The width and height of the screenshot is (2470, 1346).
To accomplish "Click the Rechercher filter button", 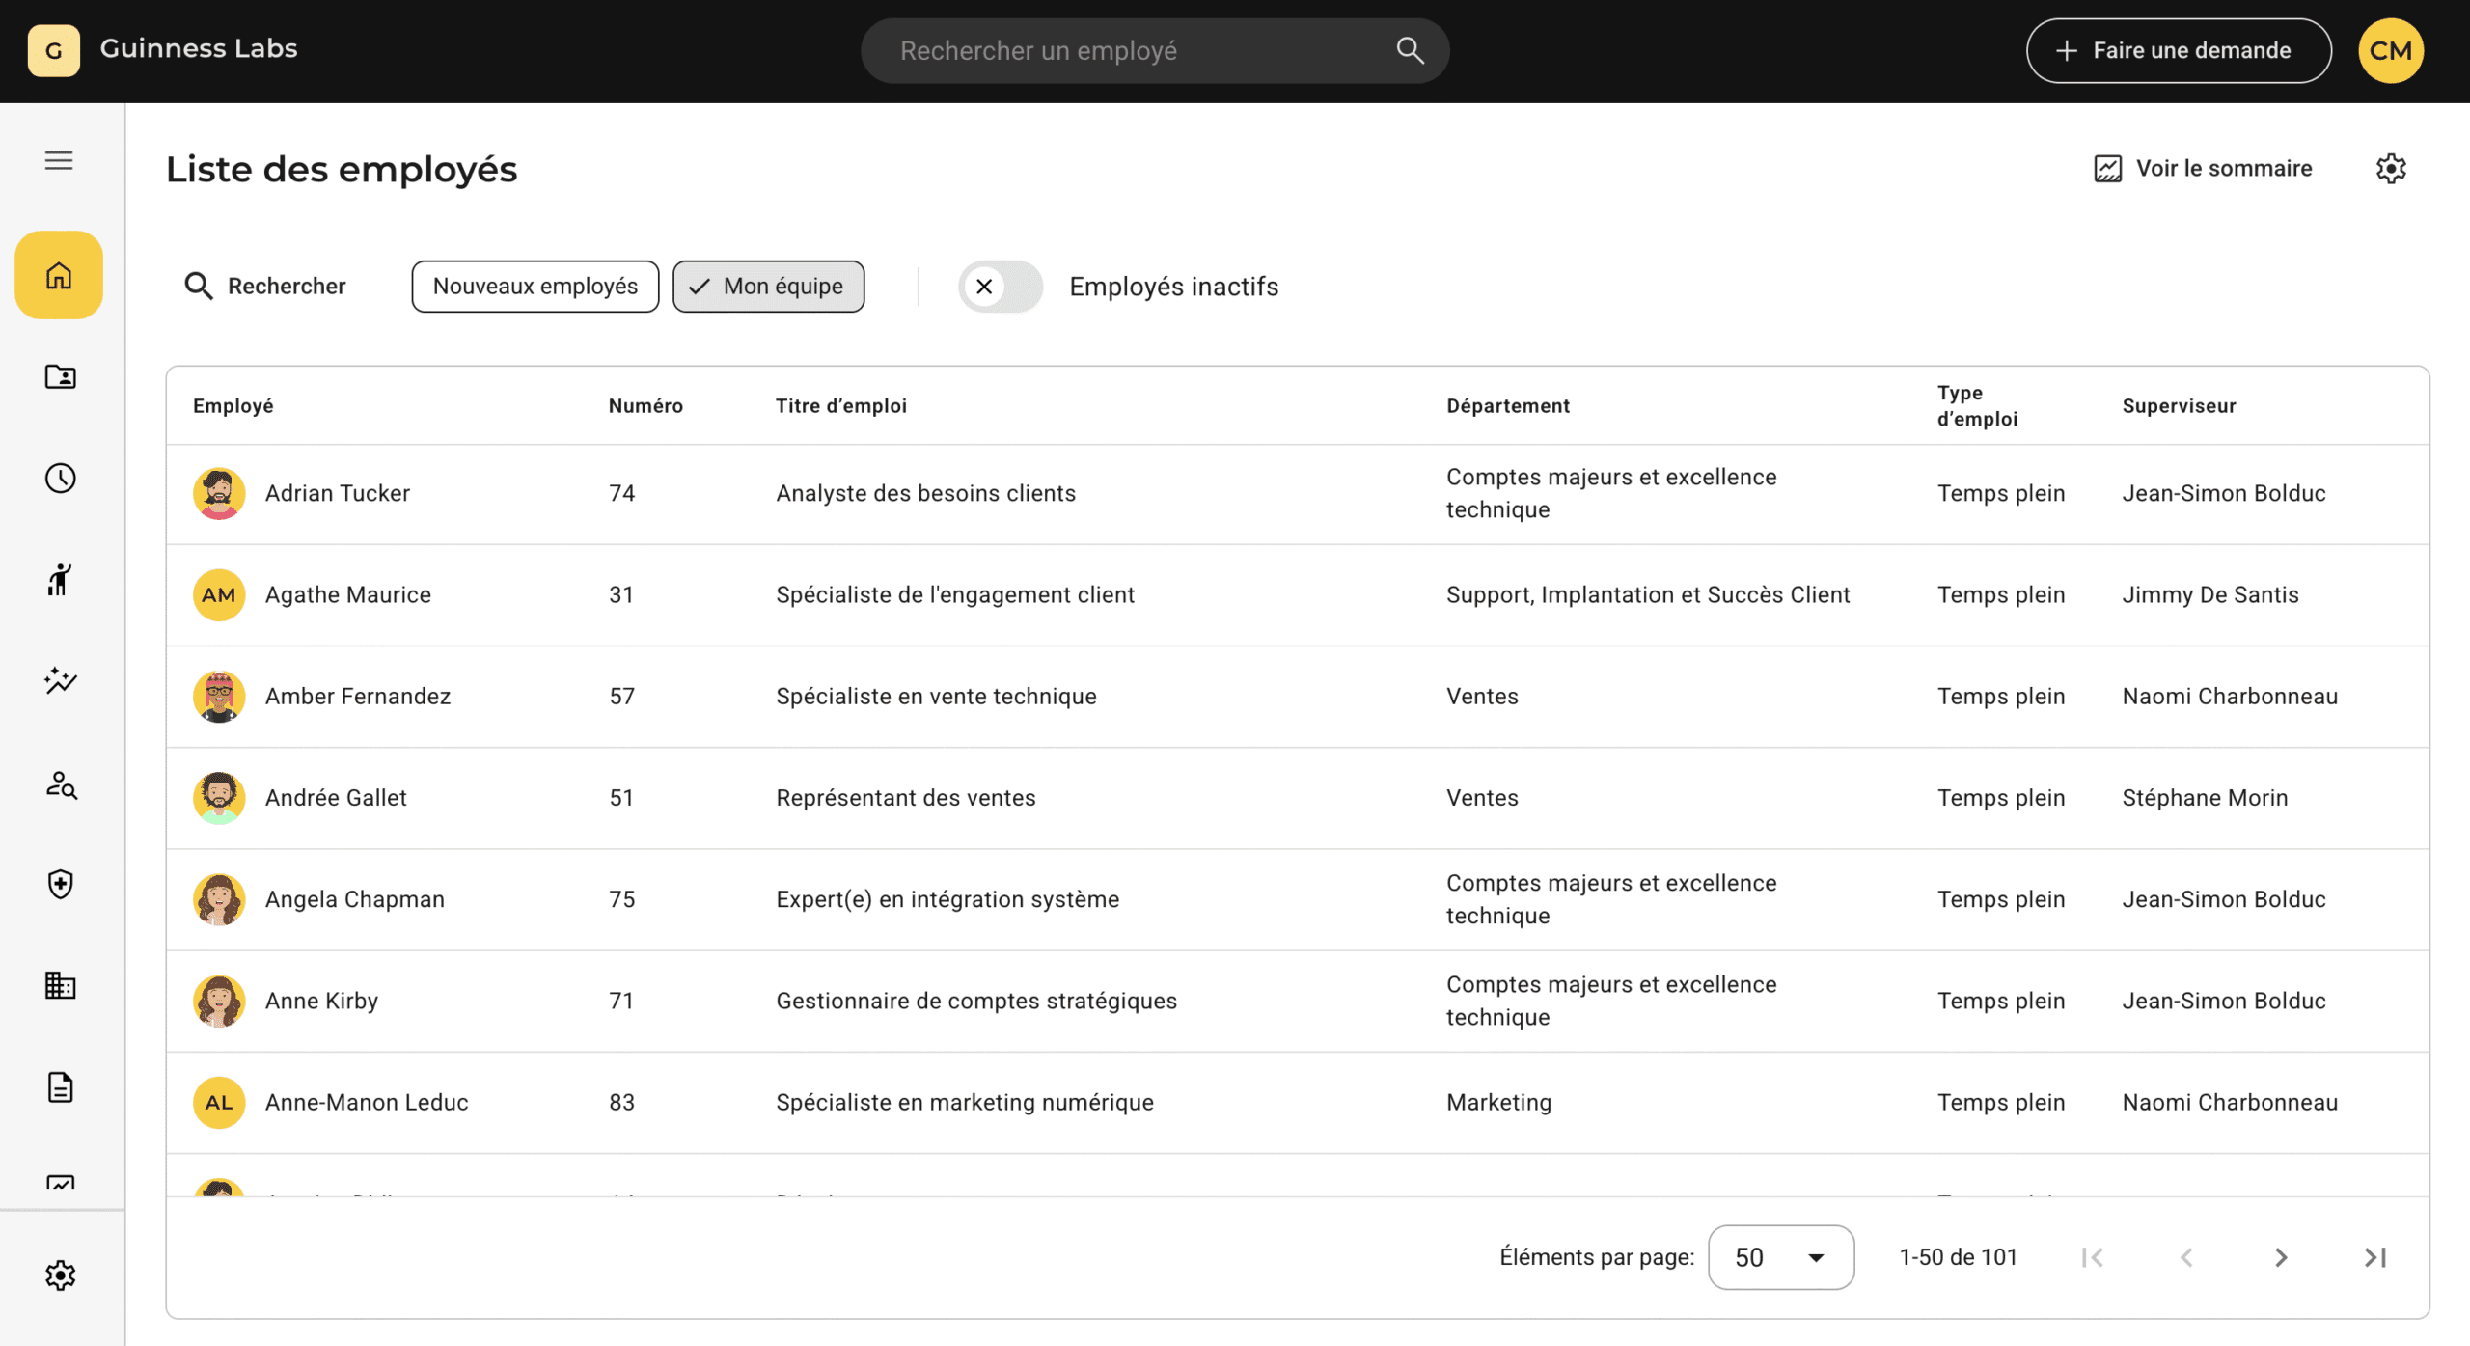I will (265, 287).
